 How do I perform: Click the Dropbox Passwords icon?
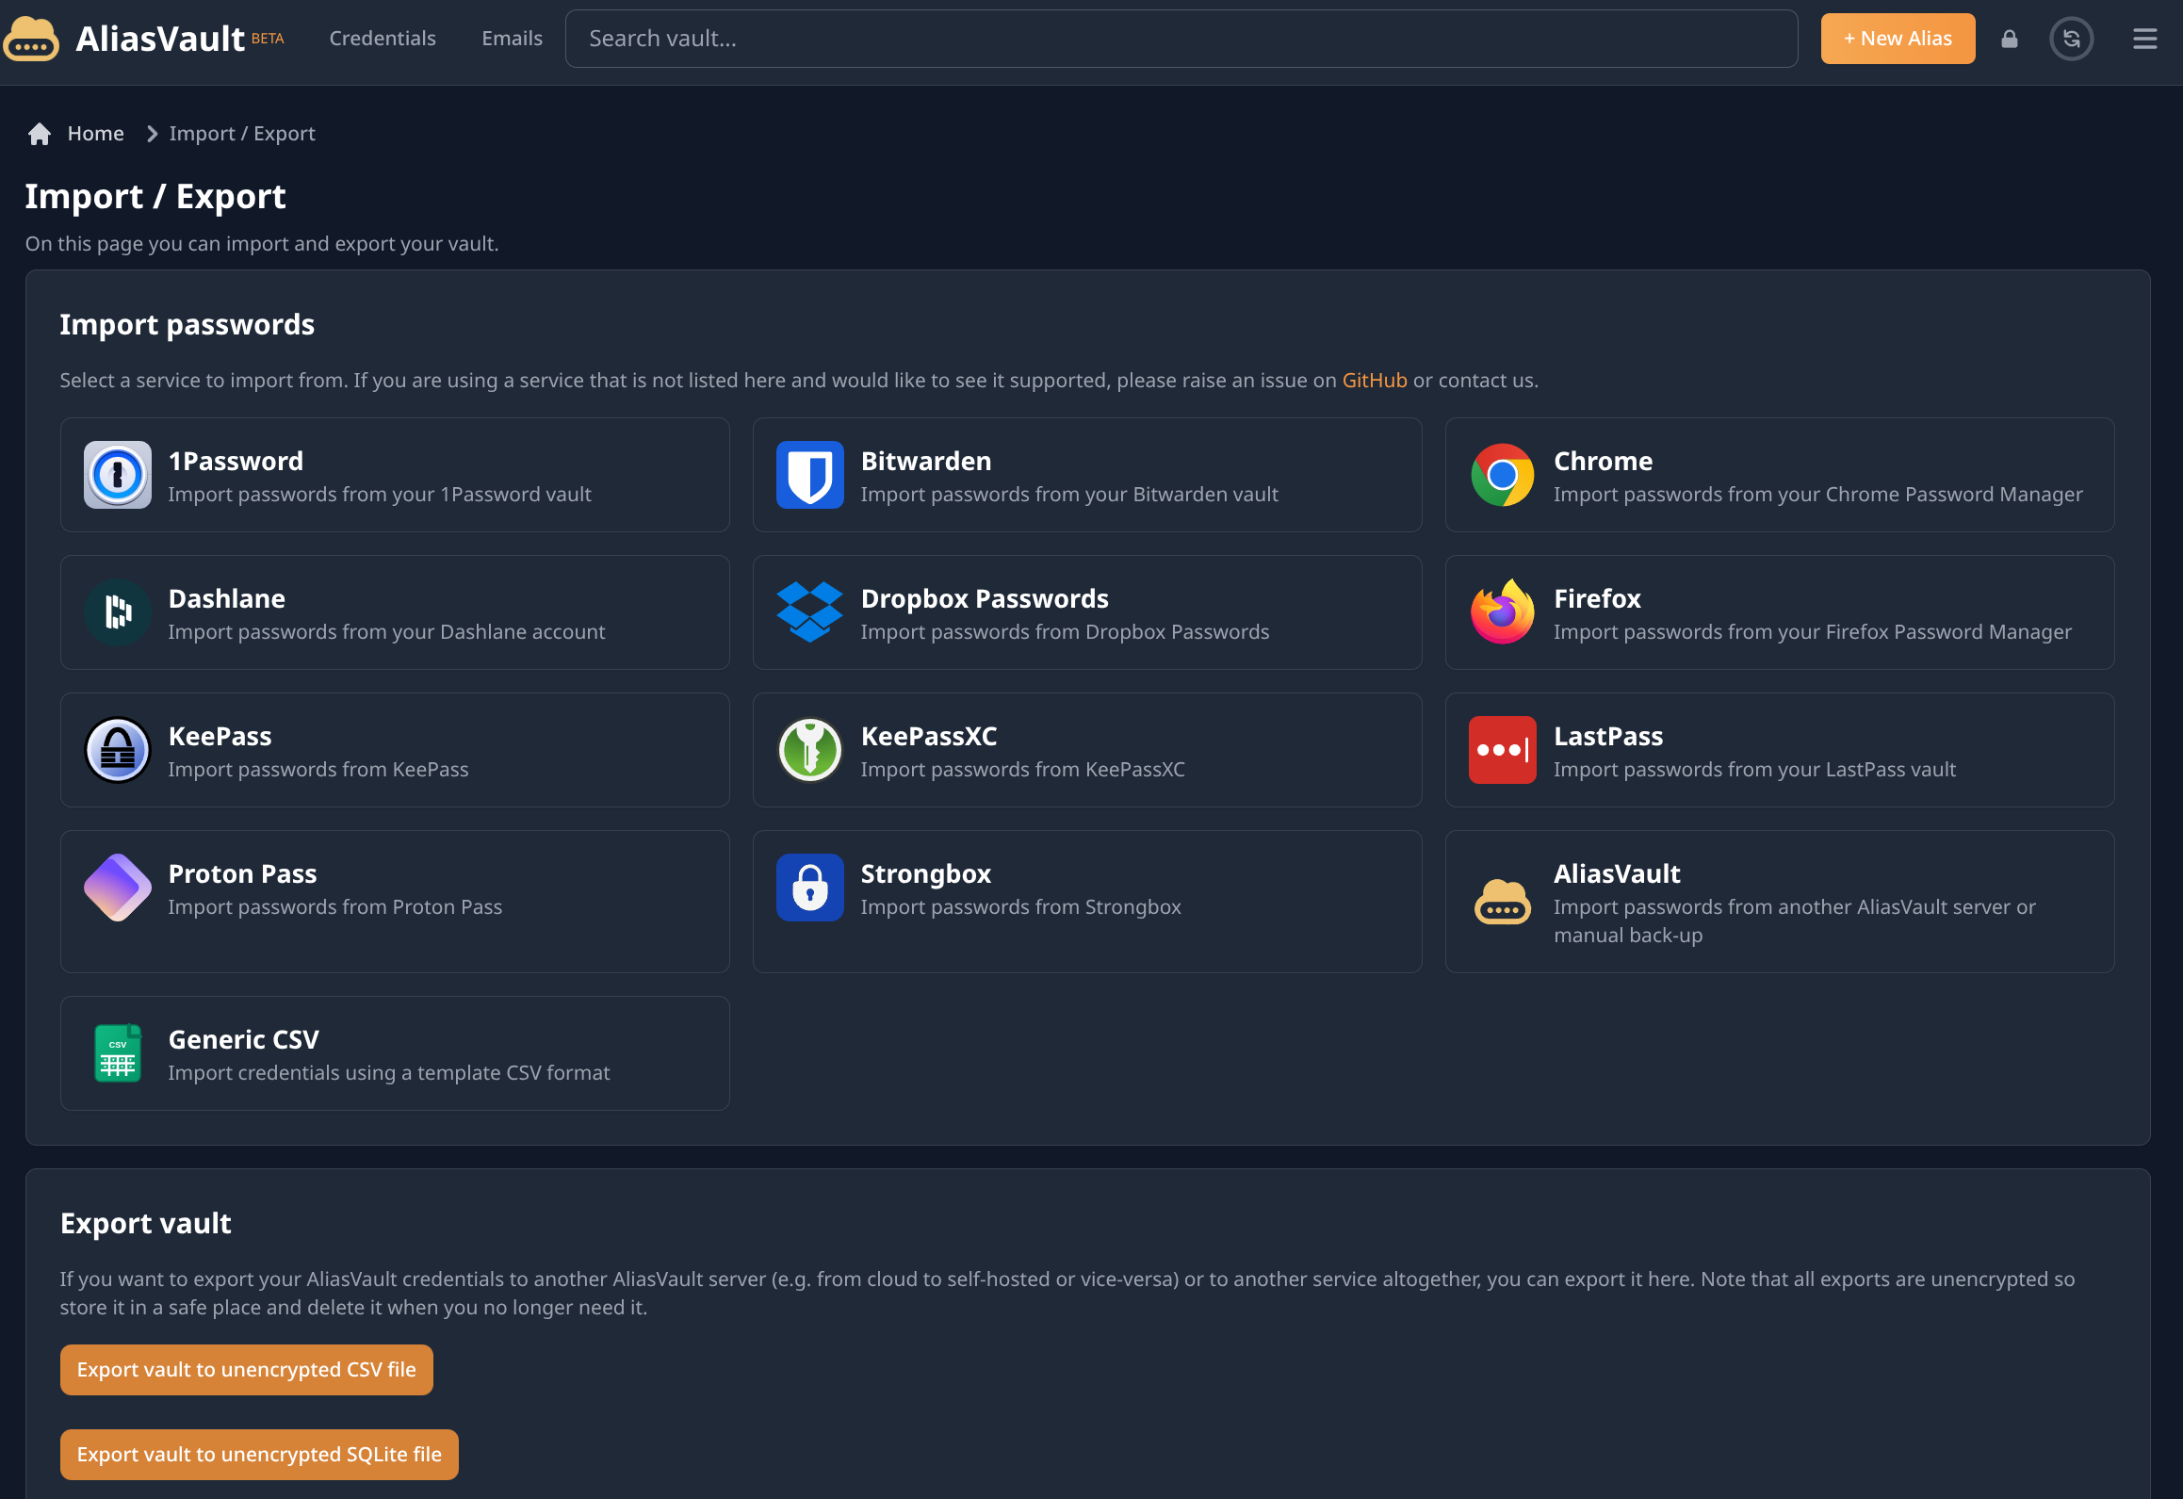coord(809,612)
